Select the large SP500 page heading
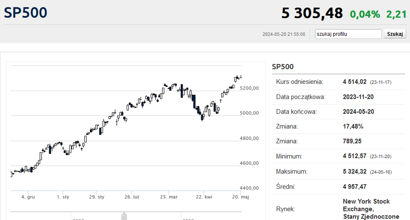This screenshot has width=410, height=220. (26, 13)
